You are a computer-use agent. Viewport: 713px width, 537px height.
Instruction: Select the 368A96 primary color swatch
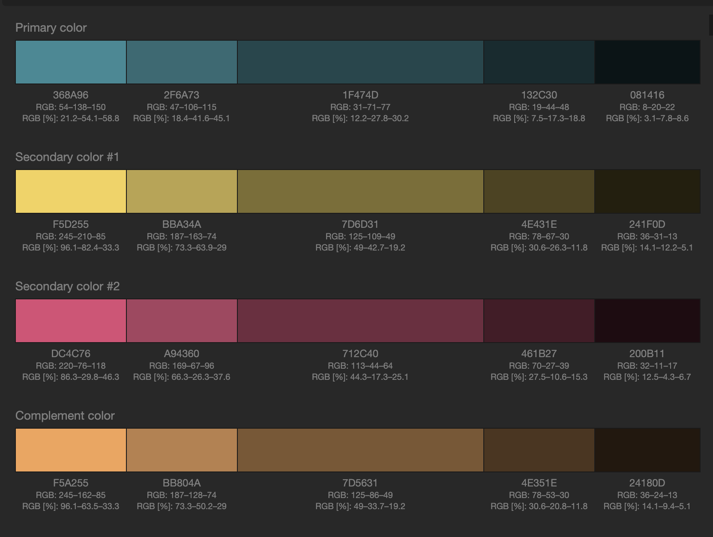[x=71, y=62]
